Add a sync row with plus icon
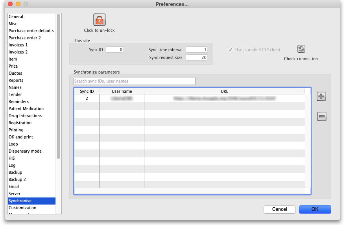 coord(321,97)
